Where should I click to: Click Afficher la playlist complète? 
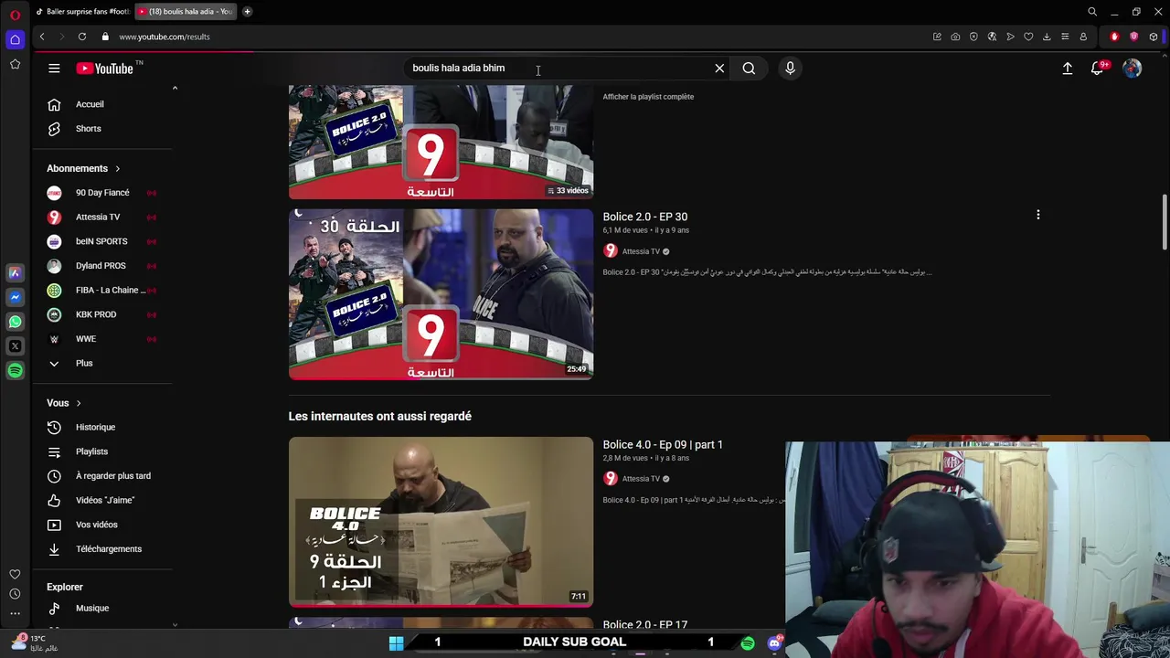[x=648, y=97]
